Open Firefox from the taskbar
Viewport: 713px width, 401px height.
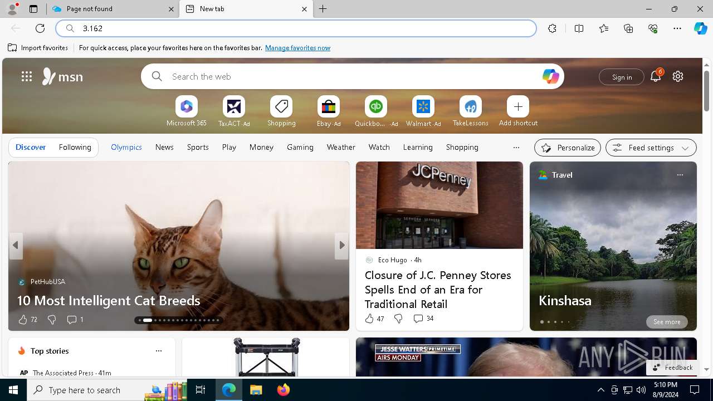(x=283, y=390)
